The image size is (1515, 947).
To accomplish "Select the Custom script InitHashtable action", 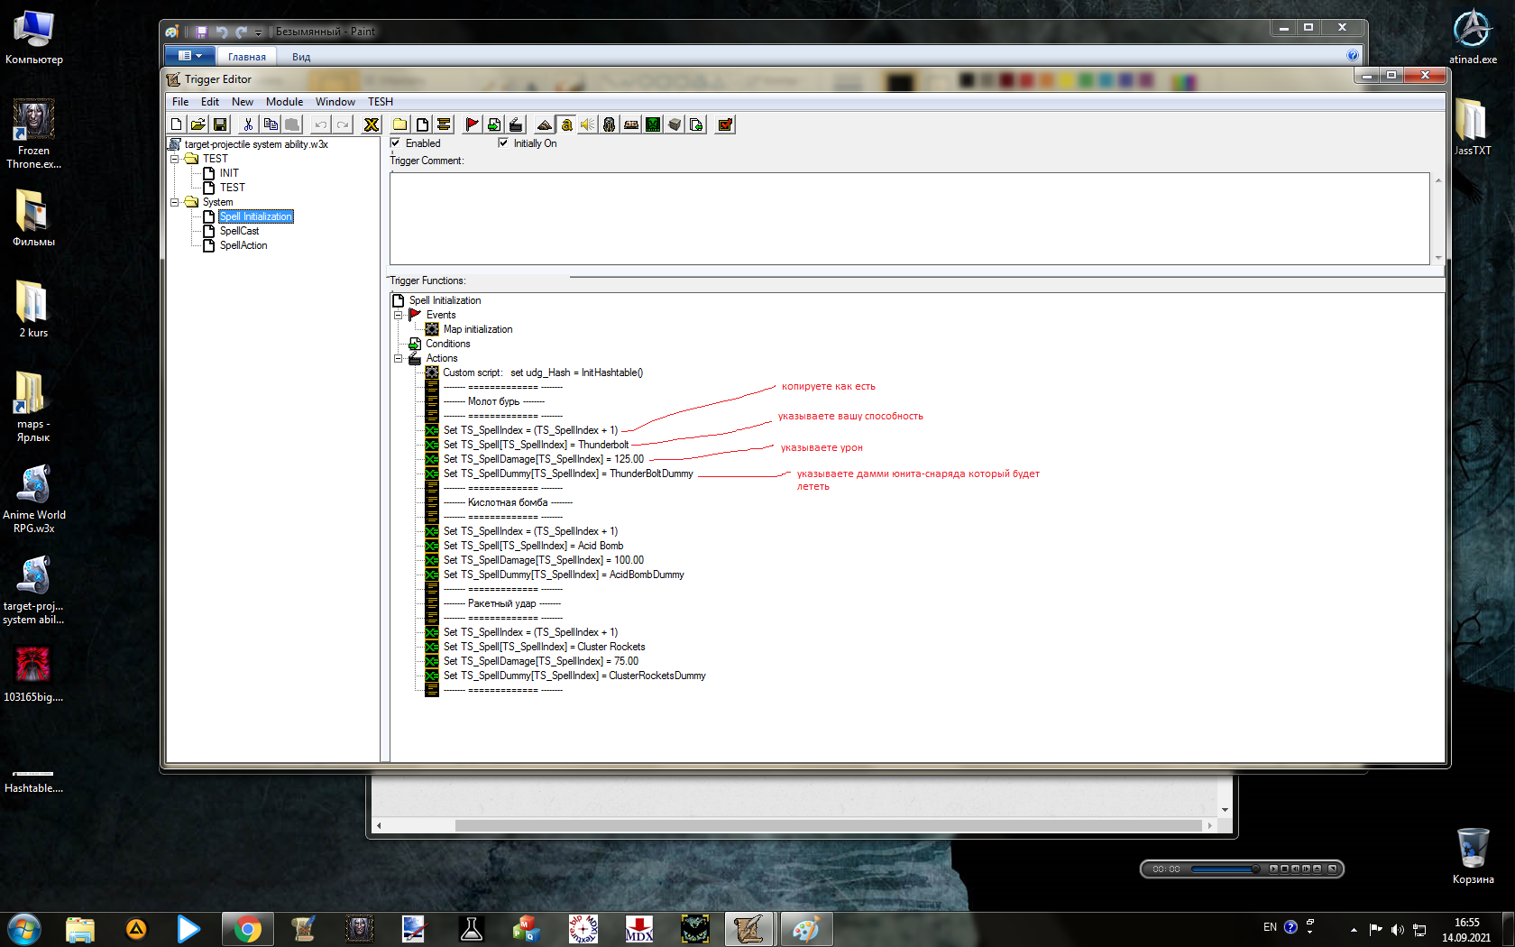I will 543,372.
